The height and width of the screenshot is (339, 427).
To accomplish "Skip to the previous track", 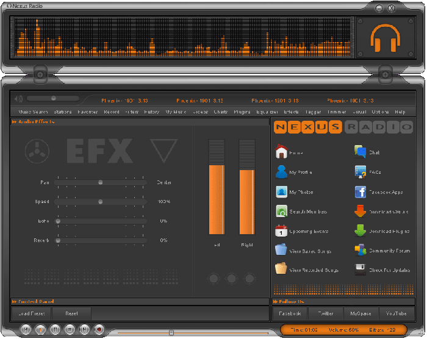I will pos(26,330).
